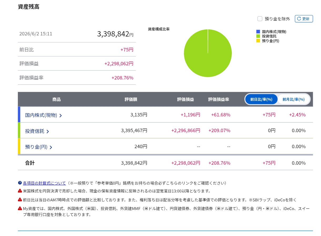Click the +2.45% cell in 国内株式 row
Image resolution: width=321 pixels, height=236 pixels.
pyautogui.click(x=297, y=115)
